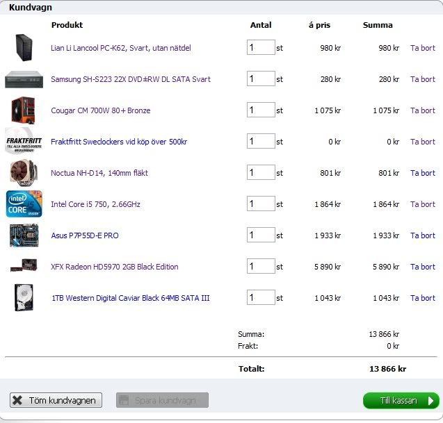The width and height of the screenshot is (443, 423).
Task: Click the 1 933 kr unit price
Action: [x=328, y=235]
